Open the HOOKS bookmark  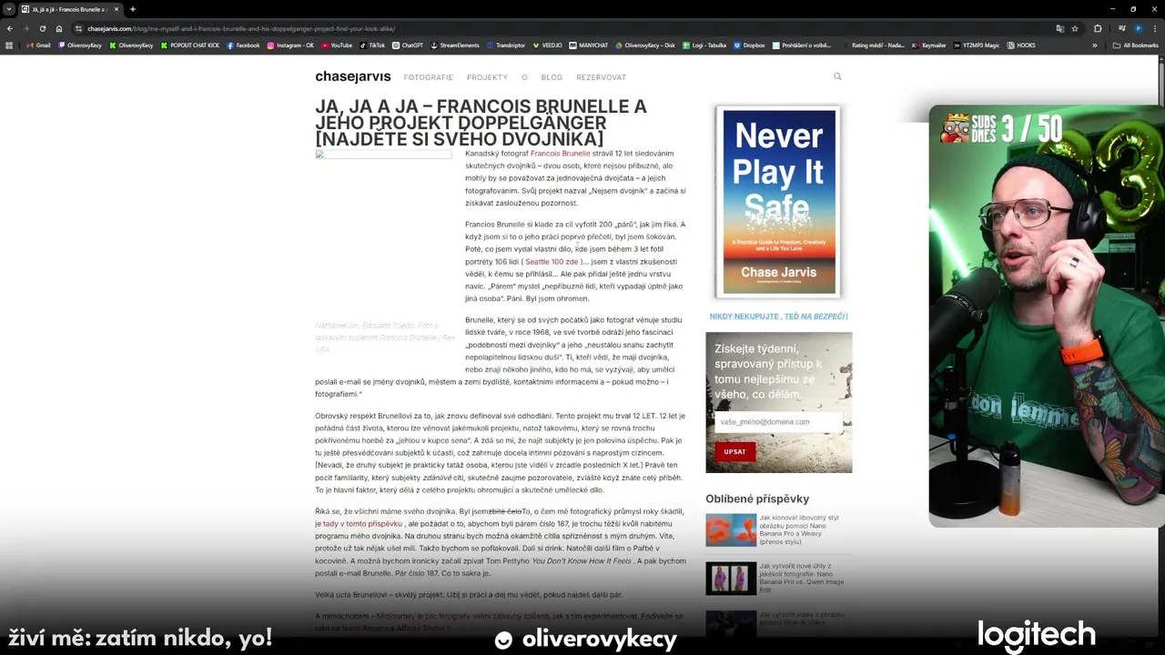point(1021,45)
